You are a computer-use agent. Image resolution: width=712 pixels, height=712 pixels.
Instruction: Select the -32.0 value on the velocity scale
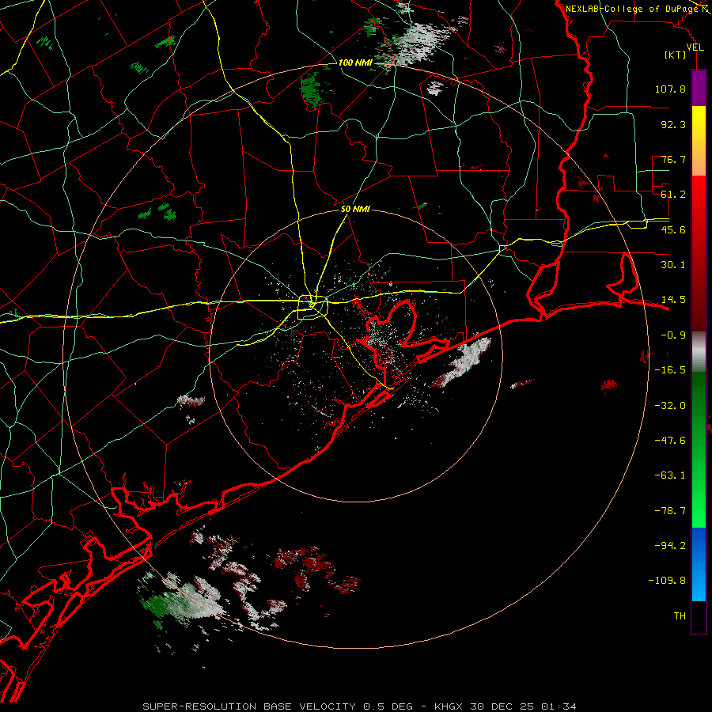click(x=670, y=406)
